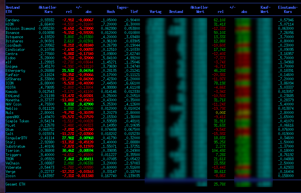
Task: Select the Salt row
Action: (x=10, y=134)
